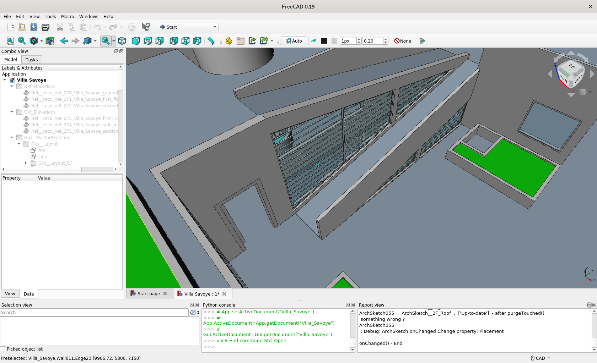597x363 pixels.
Task: Click the bounding box selection icon
Action: [50, 41]
